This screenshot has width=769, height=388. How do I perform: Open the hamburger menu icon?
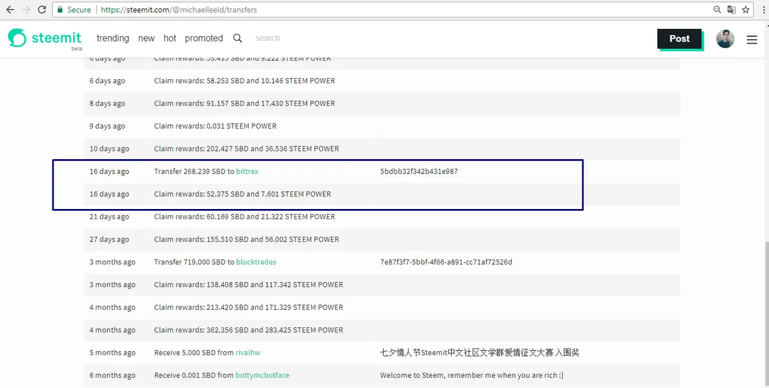[752, 40]
